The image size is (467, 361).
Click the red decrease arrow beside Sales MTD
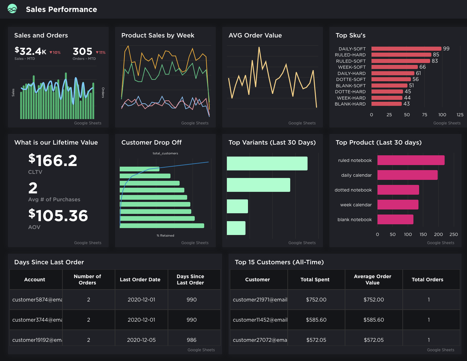[51, 52]
